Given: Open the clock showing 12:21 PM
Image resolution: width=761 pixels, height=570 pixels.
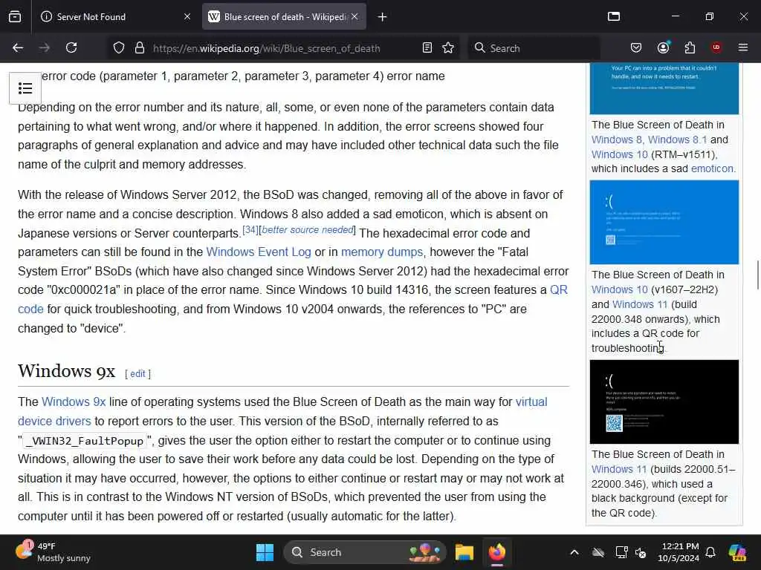Looking at the screenshot, I should pos(678,552).
